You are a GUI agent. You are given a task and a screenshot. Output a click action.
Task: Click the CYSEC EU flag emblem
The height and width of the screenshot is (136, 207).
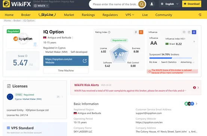point(10,97)
